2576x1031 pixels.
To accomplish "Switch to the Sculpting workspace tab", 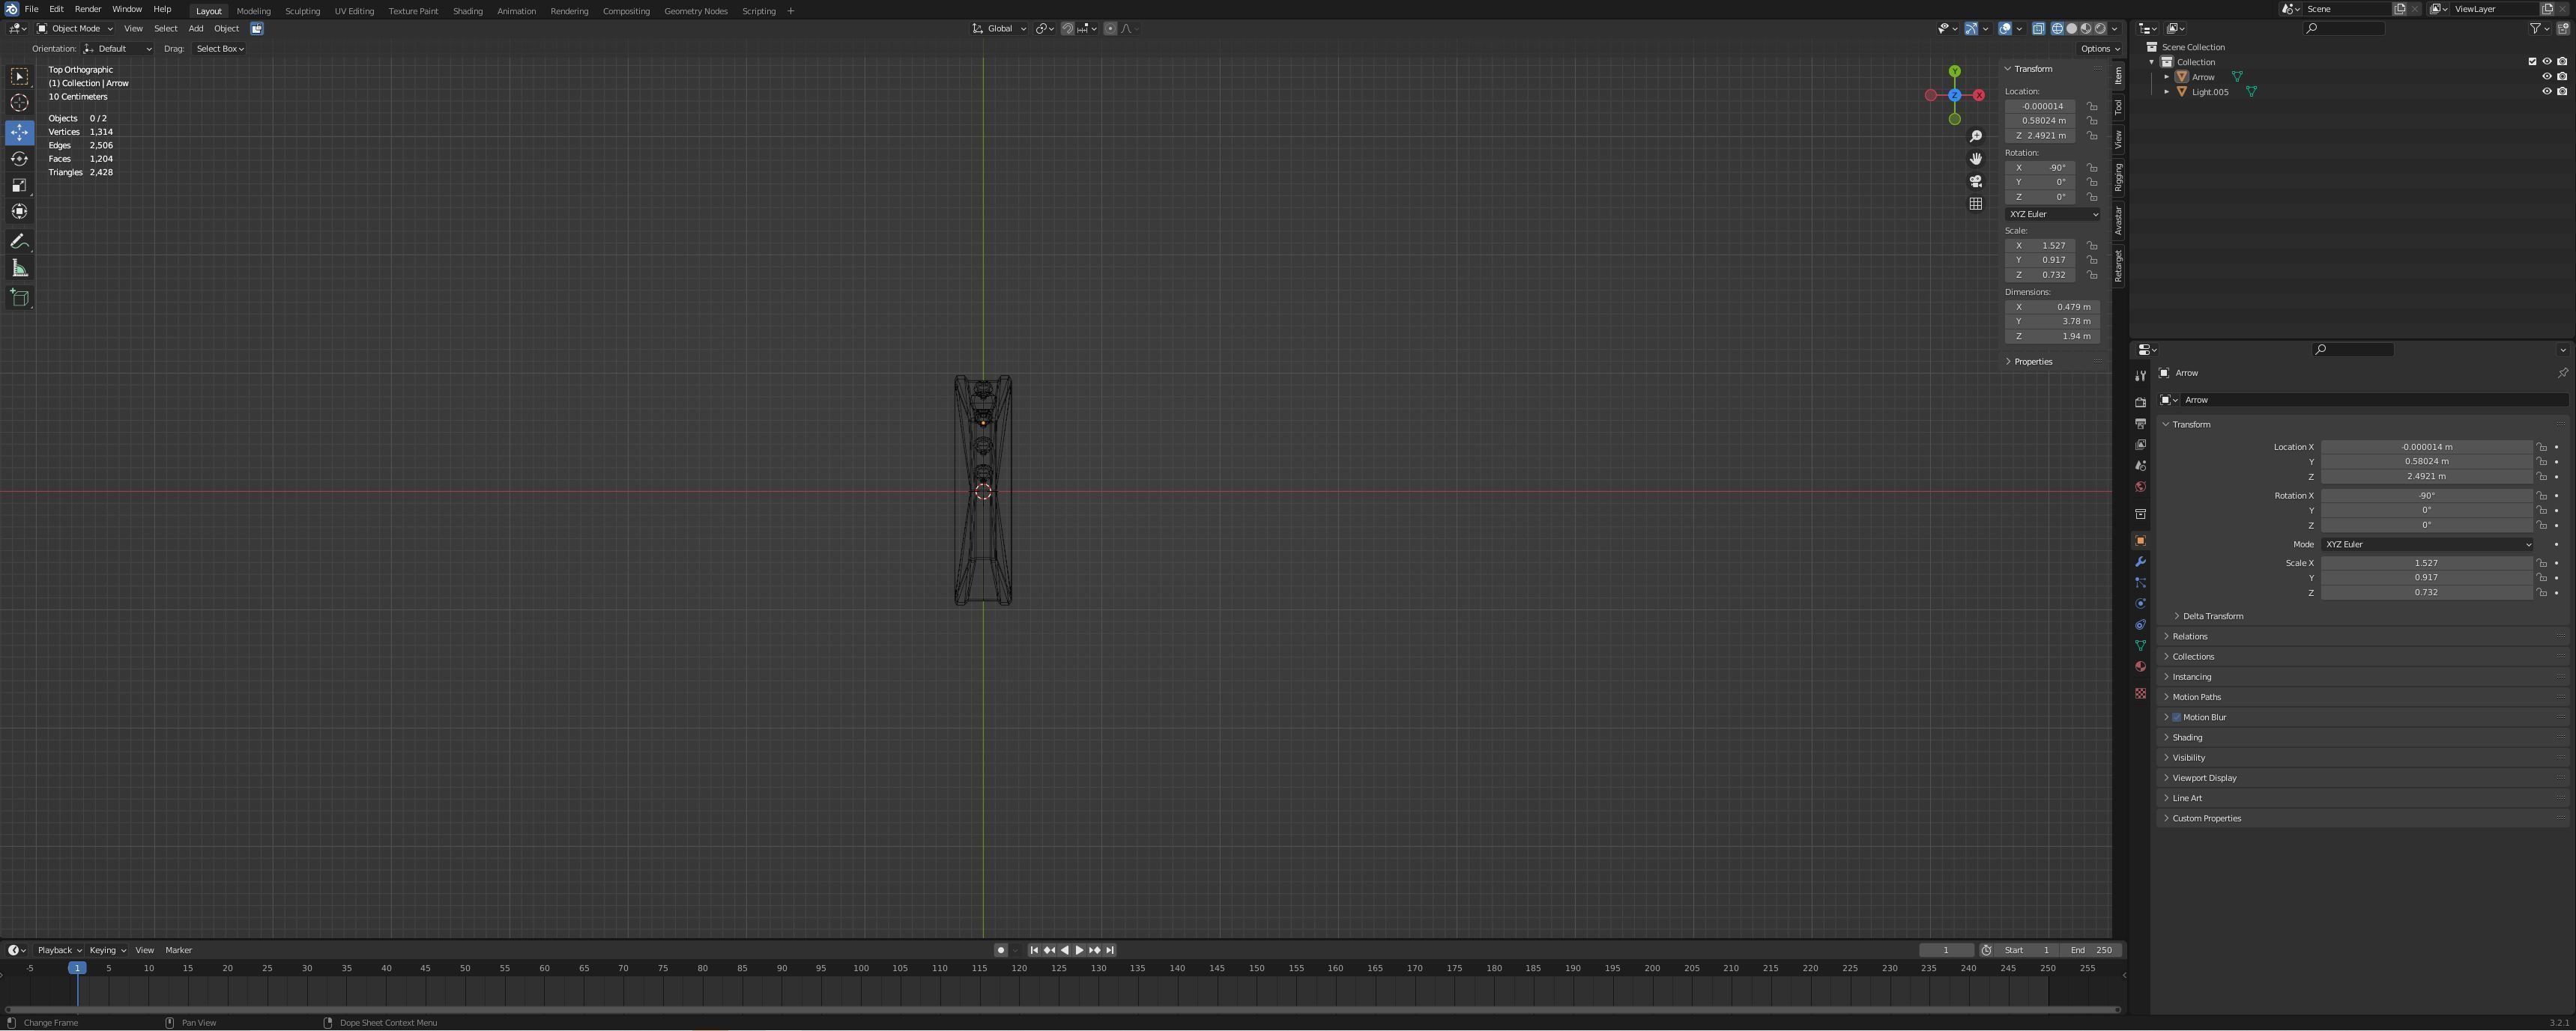I will (x=302, y=11).
